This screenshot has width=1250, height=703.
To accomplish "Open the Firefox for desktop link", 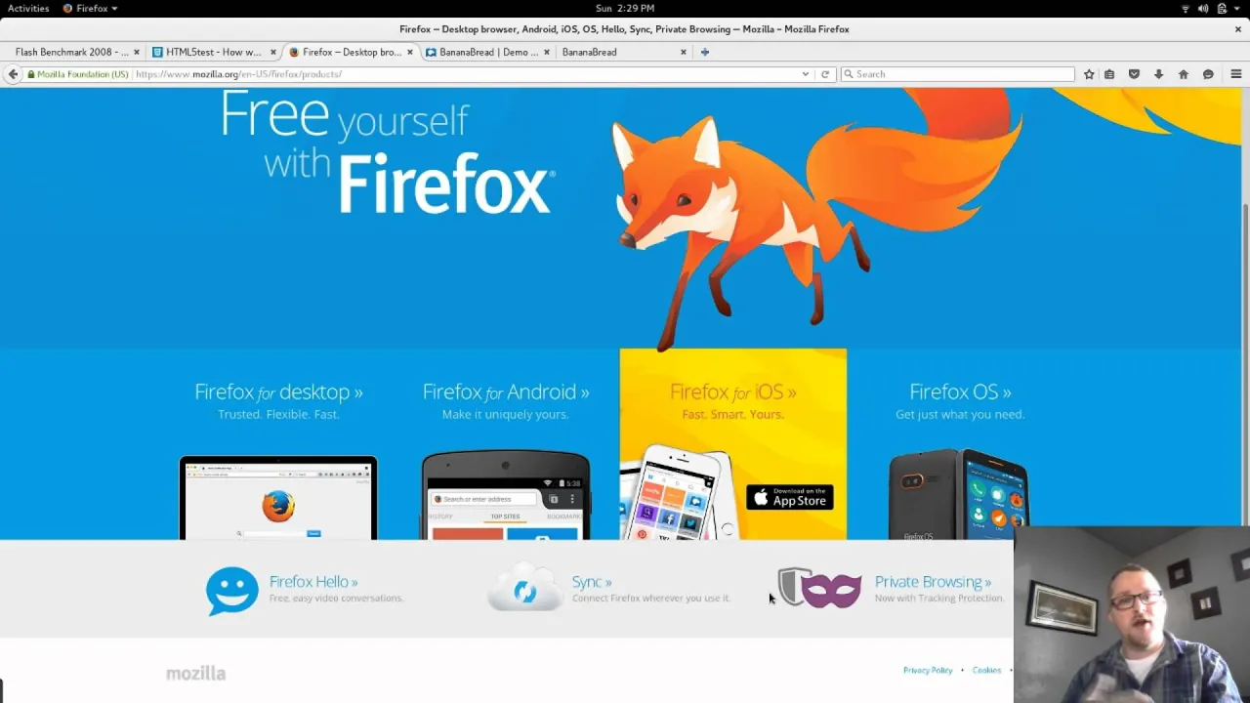I will 278,392.
